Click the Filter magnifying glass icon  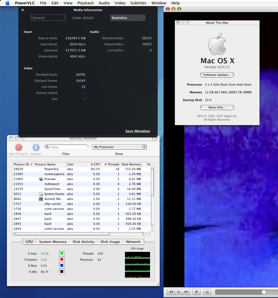47,147
